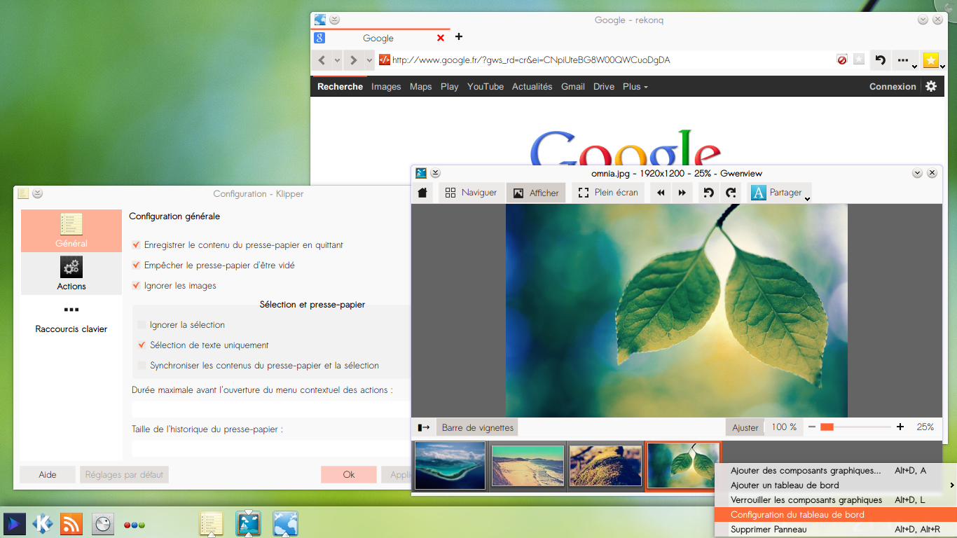Choose Ajouter des composants graphiques from the context menu
This screenshot has height=538, width=957.
(834, 471)
